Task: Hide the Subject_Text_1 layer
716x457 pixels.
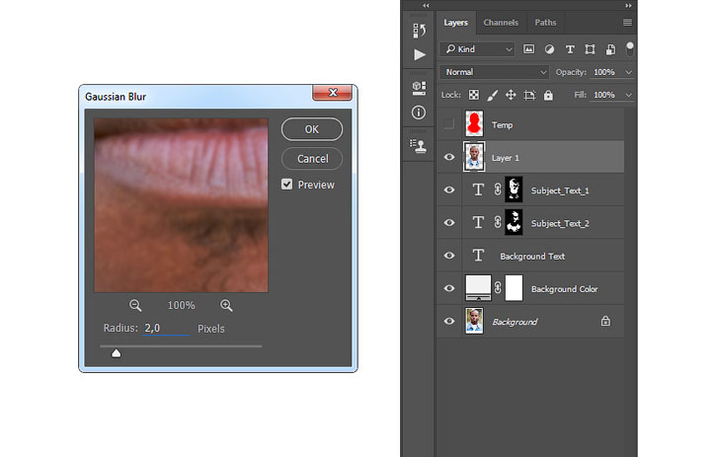Action: 449,190
